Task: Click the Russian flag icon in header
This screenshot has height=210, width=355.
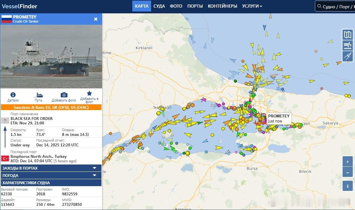Action: (7, 19)
